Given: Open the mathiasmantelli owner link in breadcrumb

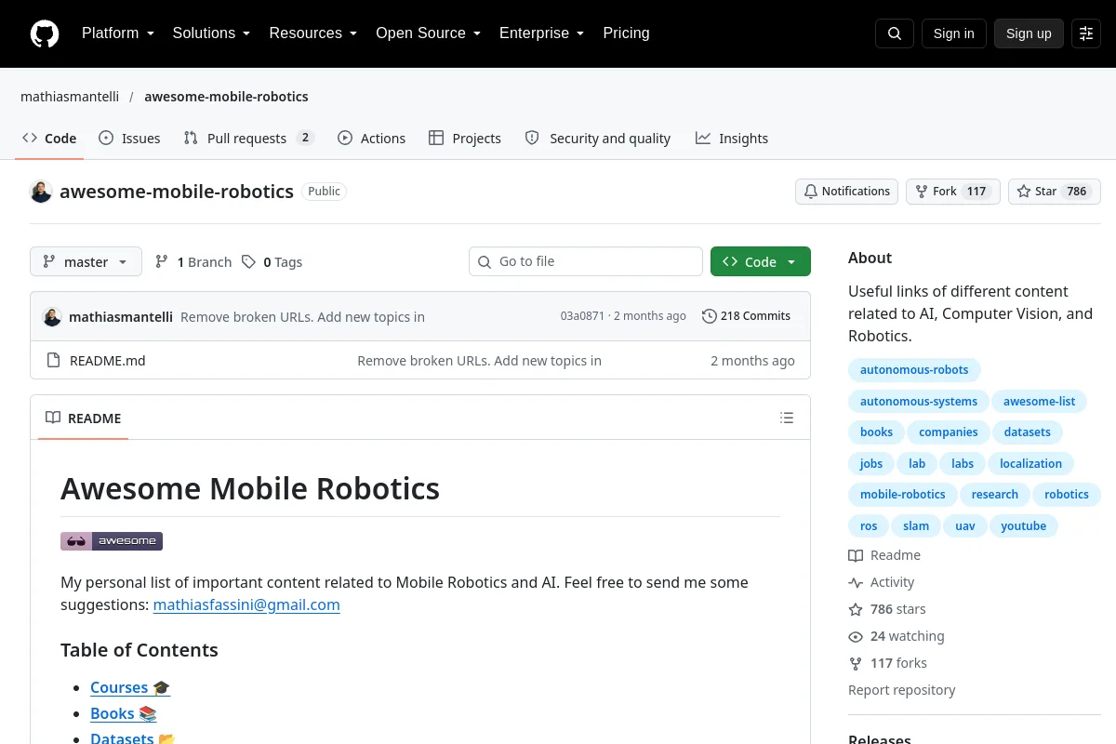Looking at the screenshot, I should (70, 97).
